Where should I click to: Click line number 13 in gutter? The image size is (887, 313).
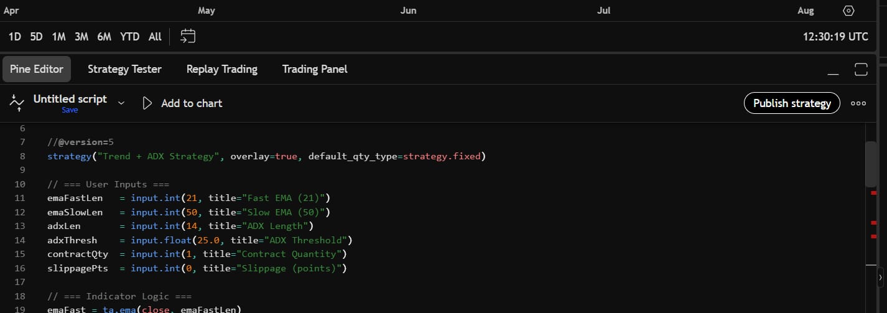[19, 226]
